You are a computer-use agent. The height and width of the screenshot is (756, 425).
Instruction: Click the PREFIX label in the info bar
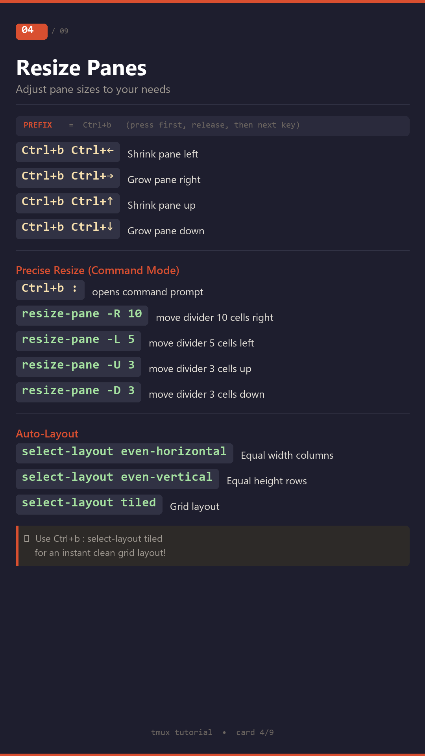38,125
